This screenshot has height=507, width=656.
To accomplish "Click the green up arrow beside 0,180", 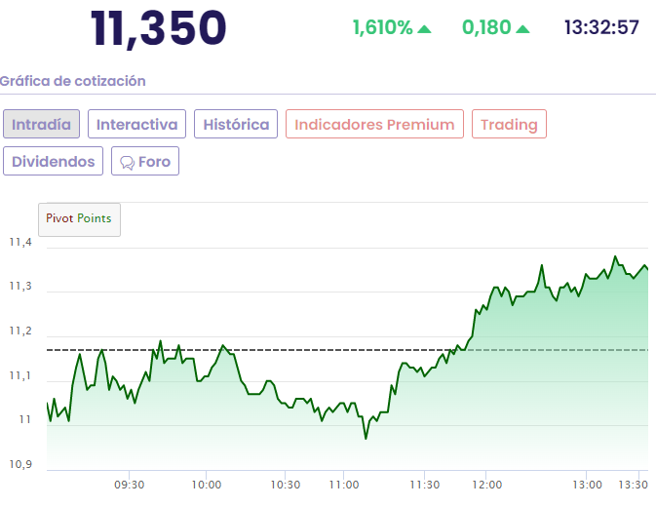I will pos(522,28).
